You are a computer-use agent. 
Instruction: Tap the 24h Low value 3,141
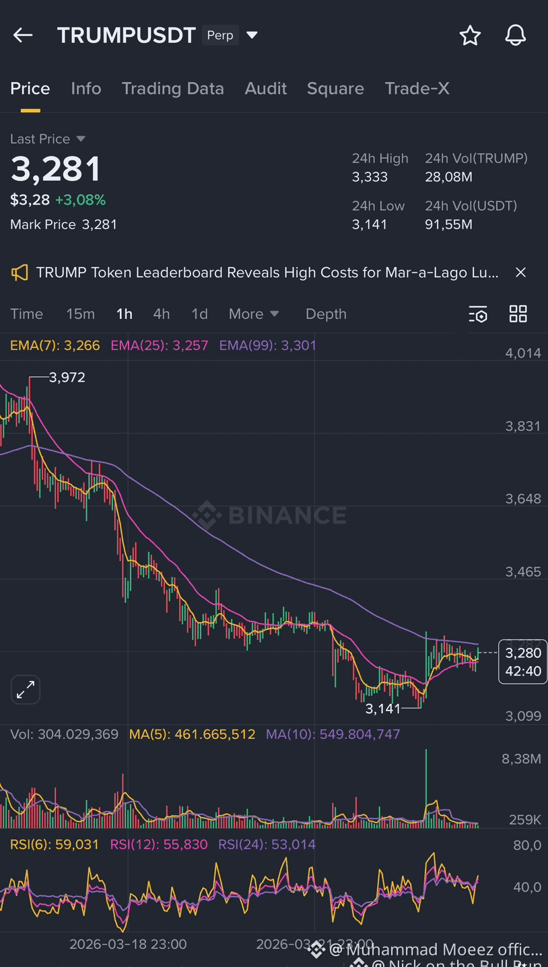click(x=370, y=225)
